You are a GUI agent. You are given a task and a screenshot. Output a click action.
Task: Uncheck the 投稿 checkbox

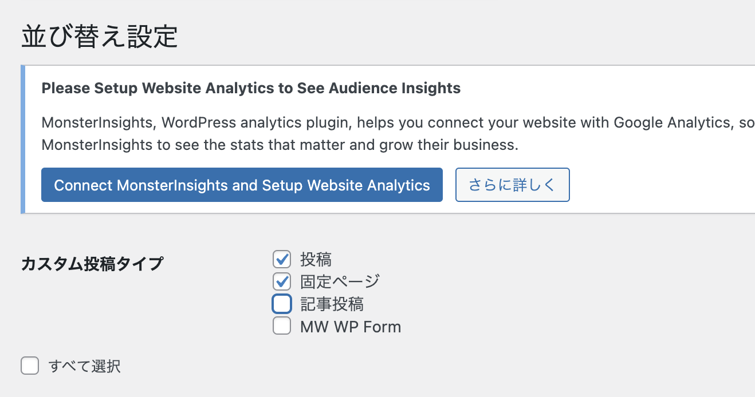pyautogui.click(x=281, y=259)
